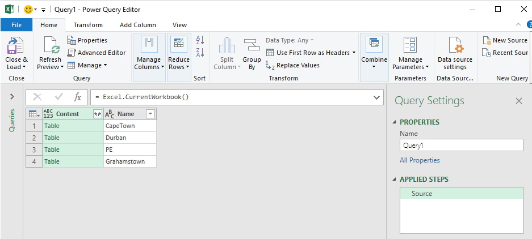Switch to the Add Column tab
Screen dimensions: 532x239
[138, 25]
